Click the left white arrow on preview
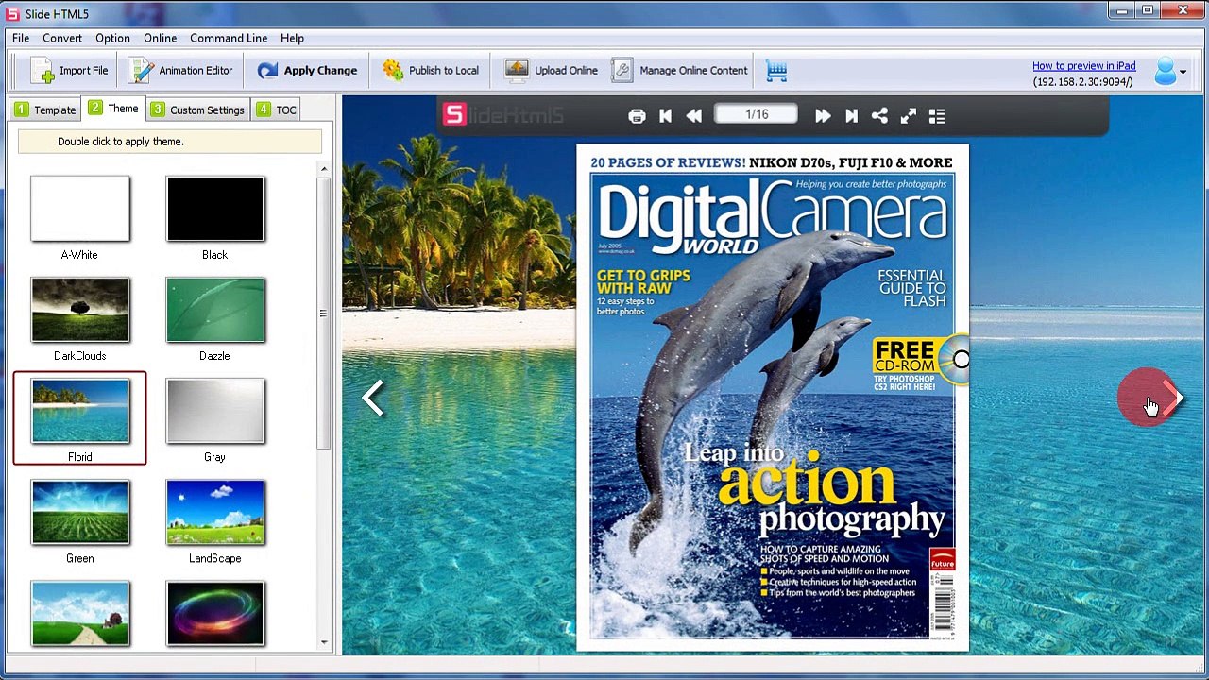Image resolution: width=1209 pixels, height=680 pixels. [x=373, y=398]
